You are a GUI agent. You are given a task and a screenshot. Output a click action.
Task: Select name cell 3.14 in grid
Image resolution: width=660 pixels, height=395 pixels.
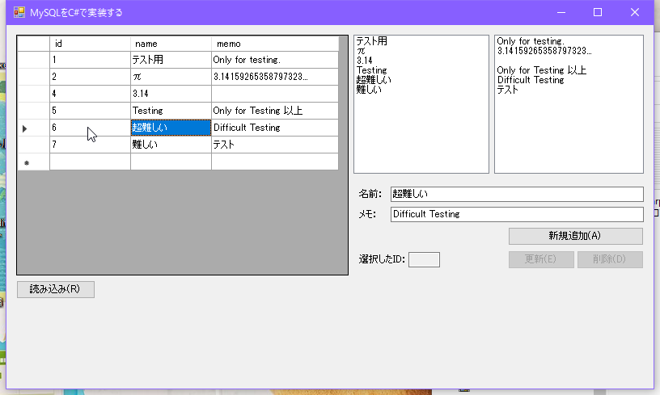[x=171, y=94]
